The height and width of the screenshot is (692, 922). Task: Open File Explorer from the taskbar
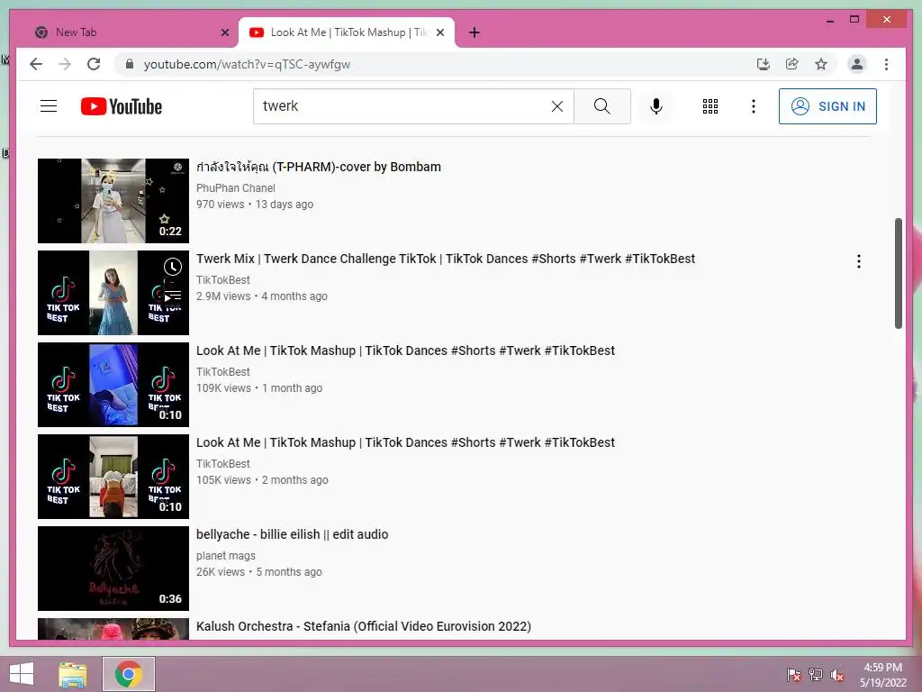pyautogui.click(x=73, y=674)
